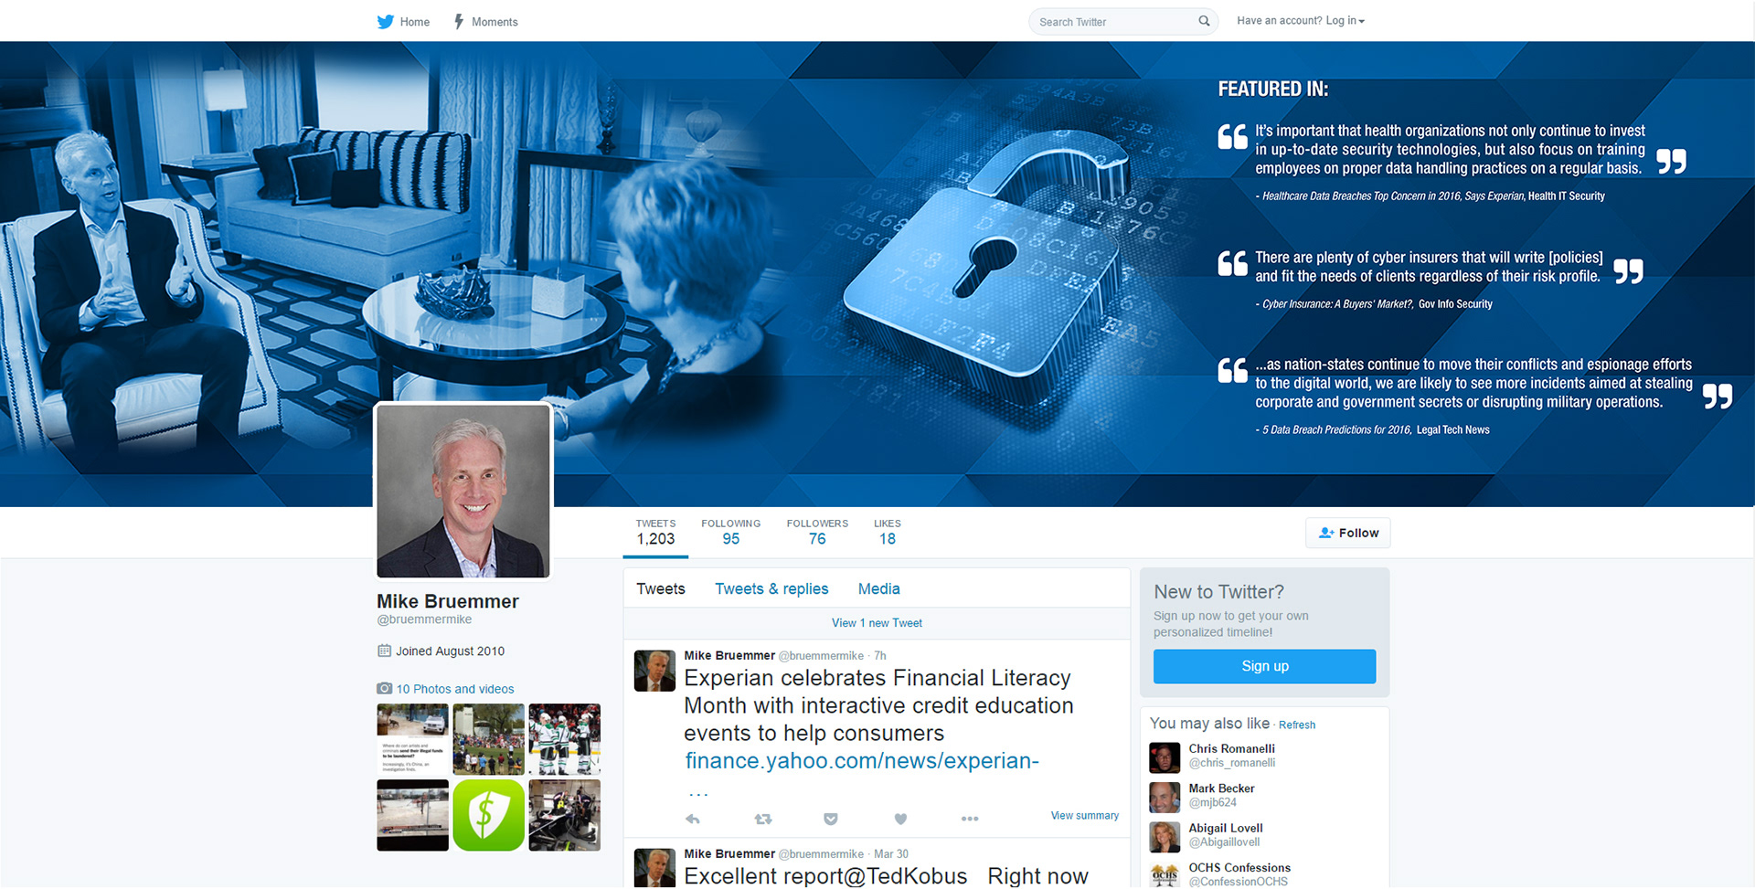Refresh the You may also like suggestions
1755x889 pixels.
click(1297, 725)
